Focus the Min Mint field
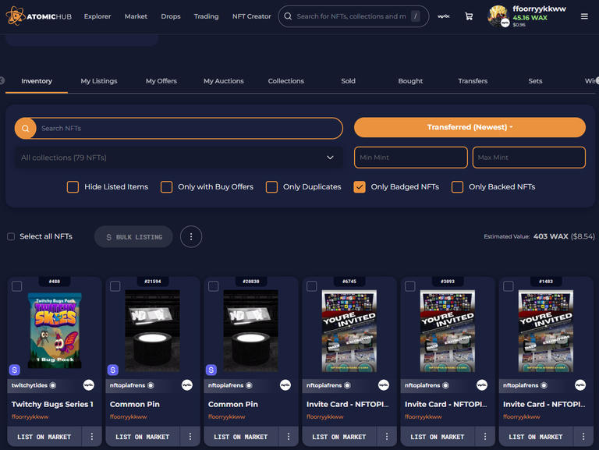 411,158
